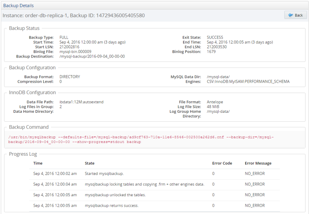Click the Backup Status section title

[x=24, y=28]
